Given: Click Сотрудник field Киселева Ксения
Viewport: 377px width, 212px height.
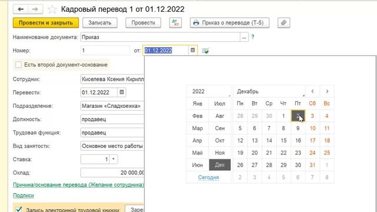Looking at the screenshot, I should 113,79.
